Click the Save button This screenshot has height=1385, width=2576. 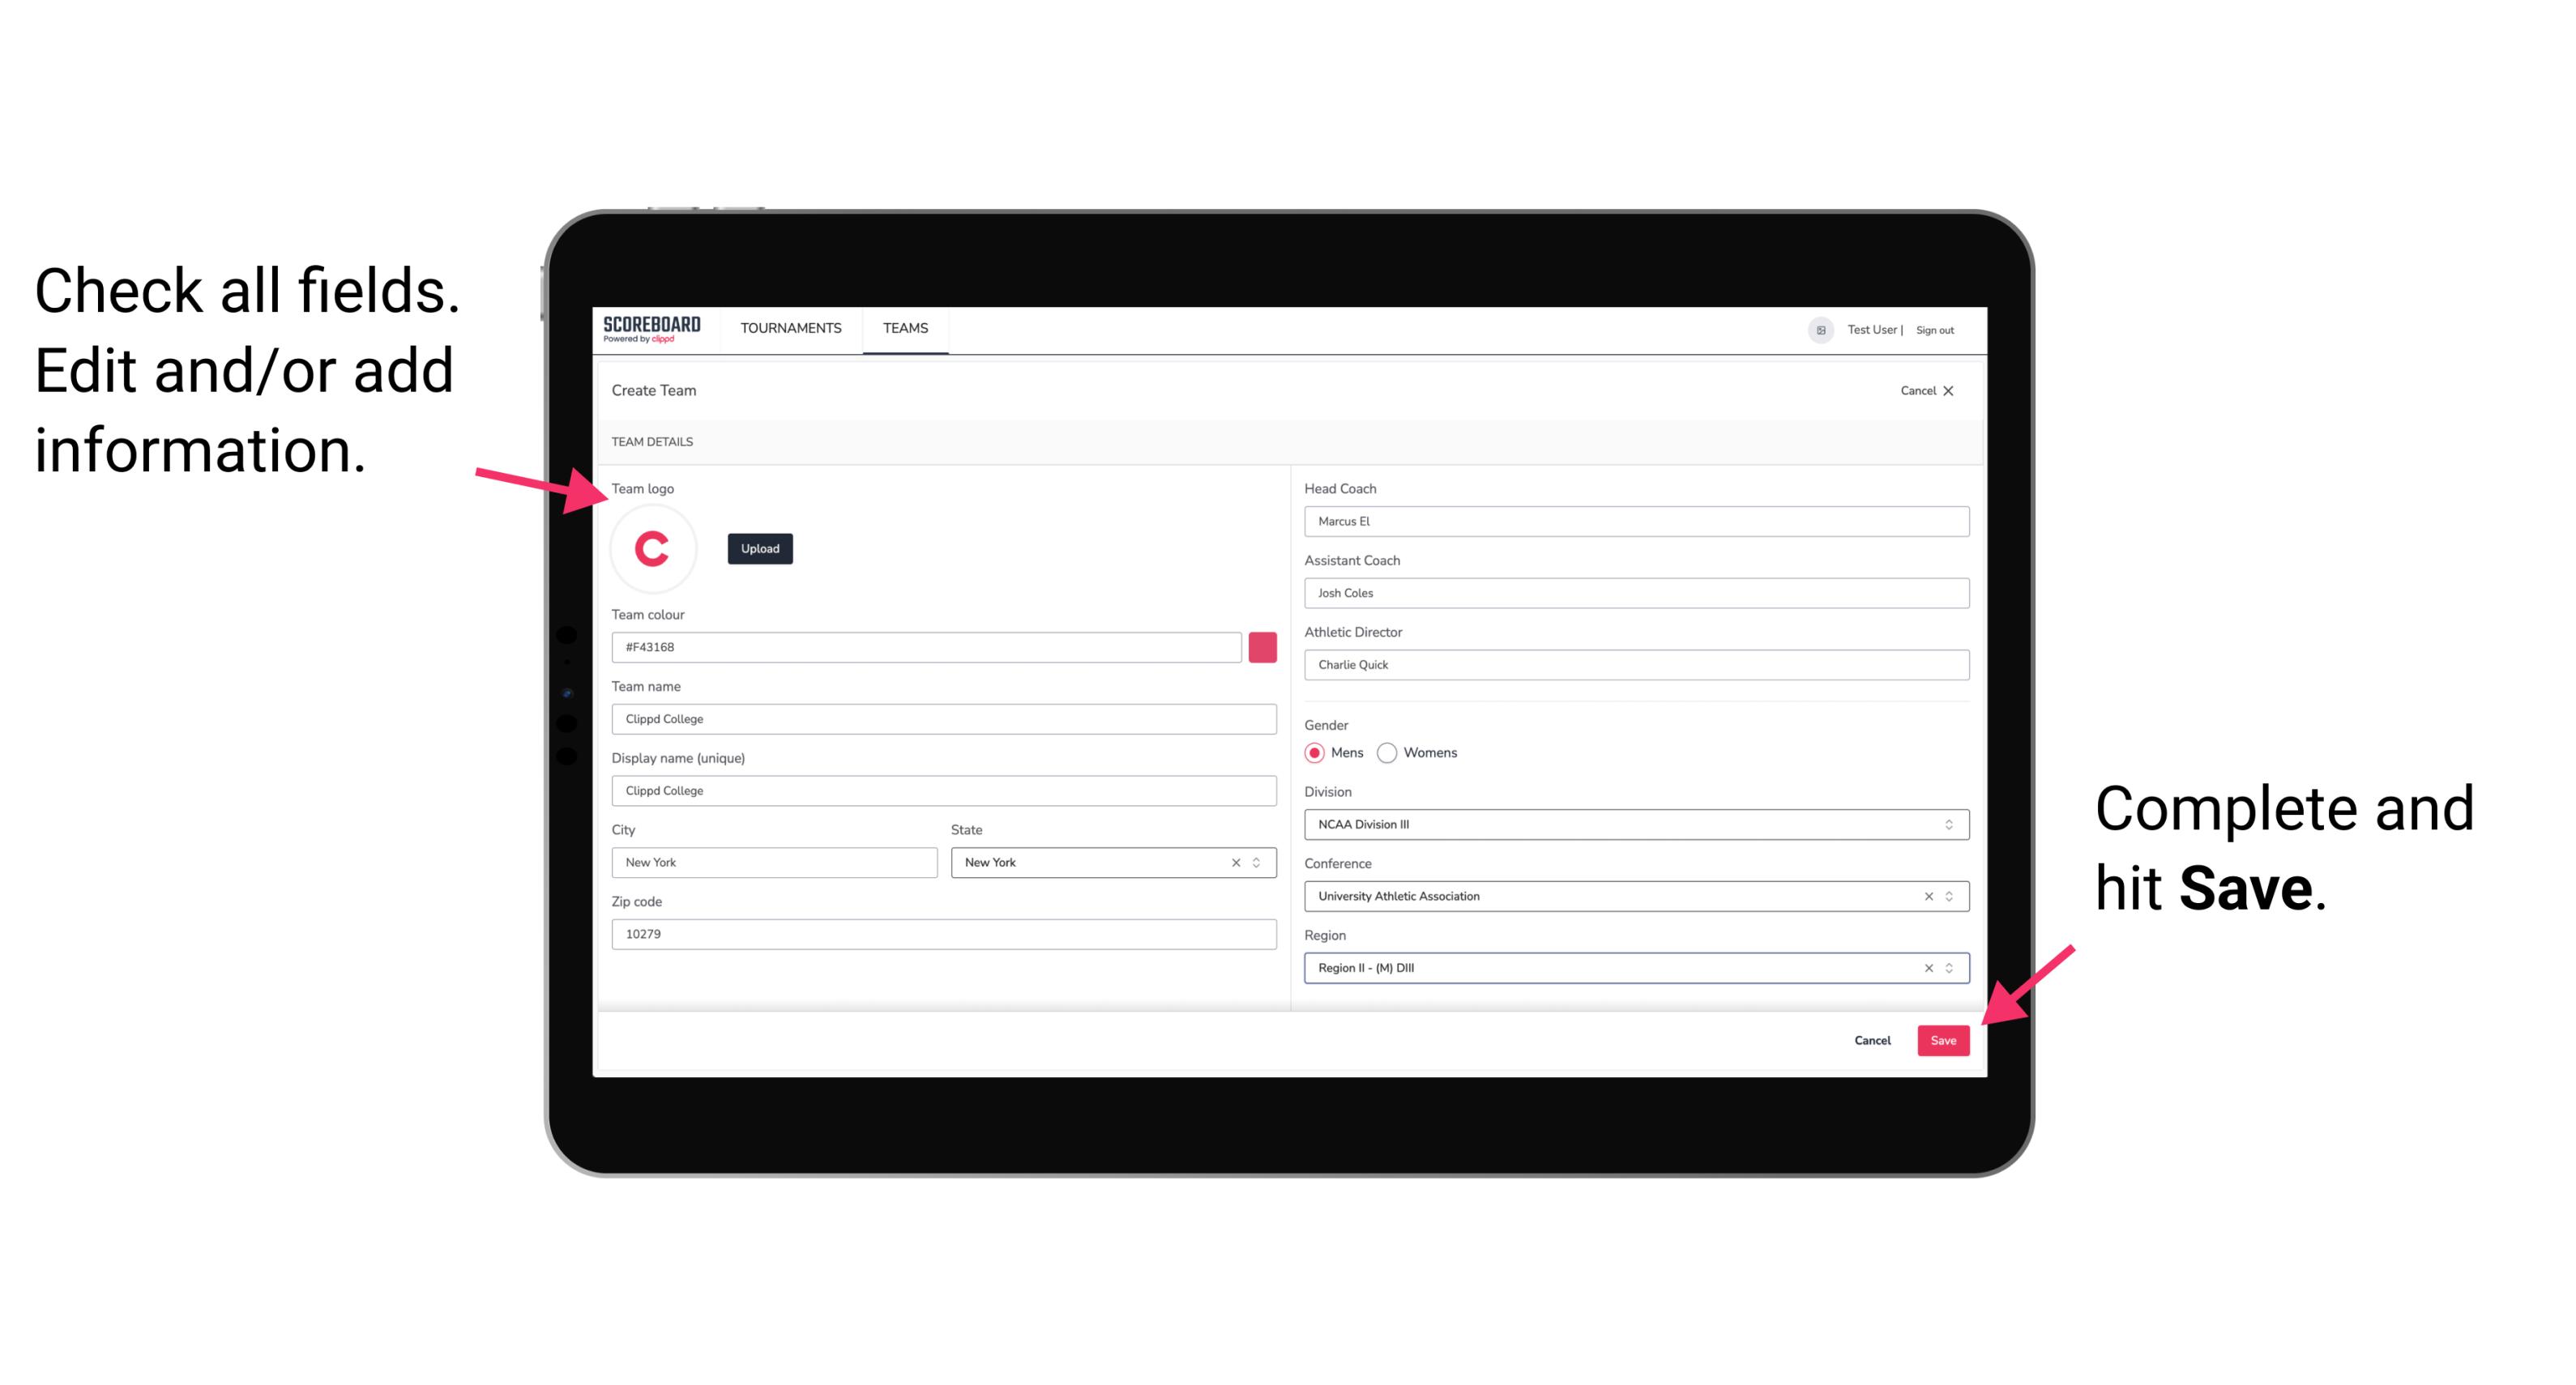pos(1943,1037)
